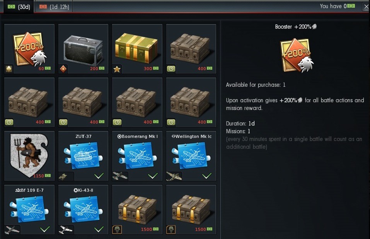This screenshot has height=239, width=370.
Task: Select the third crate in the second row
Action: 137,102
